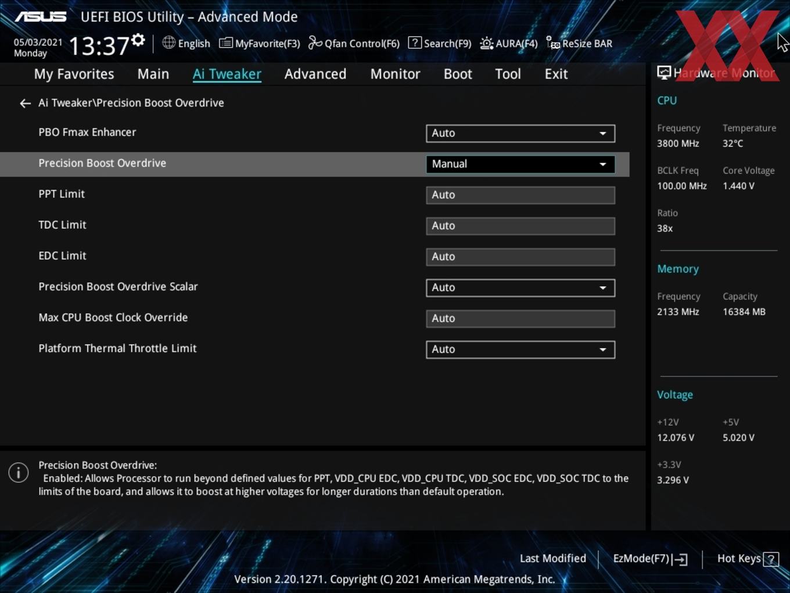Open MyFavorite(F3)
The width and height of the screenshot is (790, 593).
(260, 43)
